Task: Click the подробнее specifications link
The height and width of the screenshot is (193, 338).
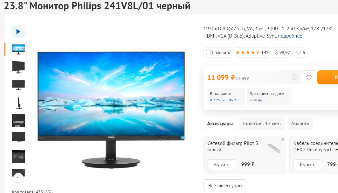Action: coord(290,36)
